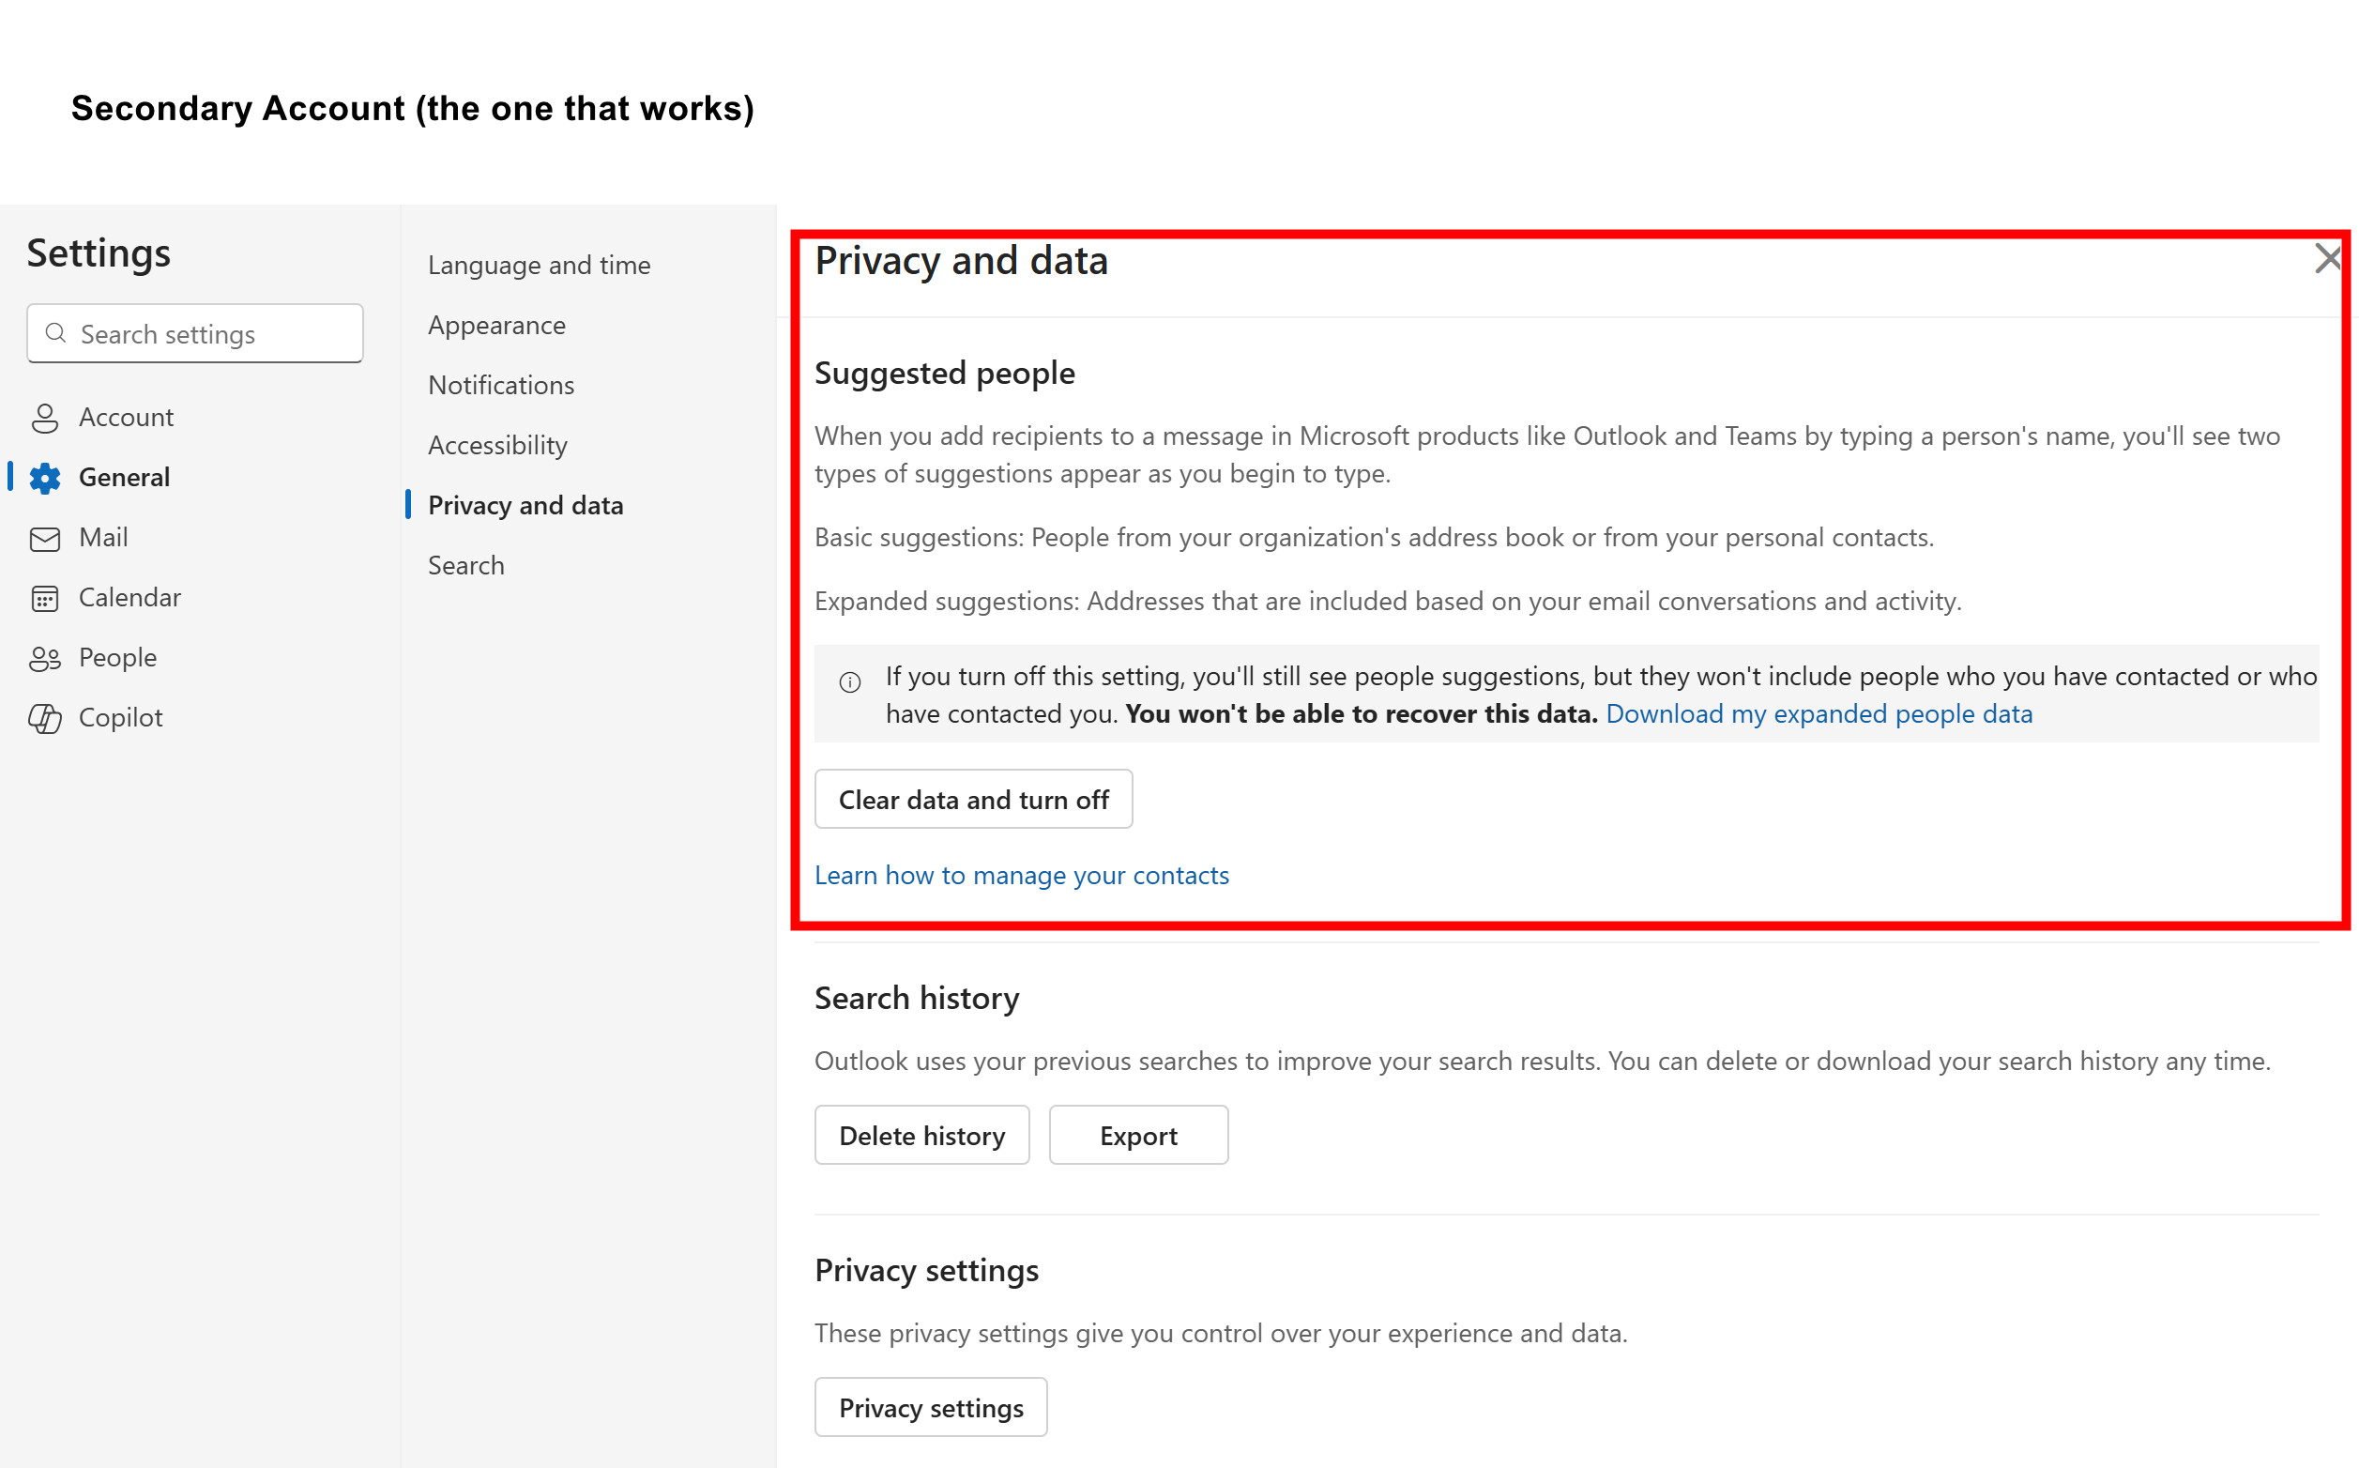
Task: Close the Privacy and data panel
Action: [2328, 258]
